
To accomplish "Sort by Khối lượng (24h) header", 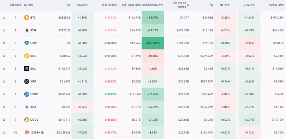I will [x=131, y=5].
